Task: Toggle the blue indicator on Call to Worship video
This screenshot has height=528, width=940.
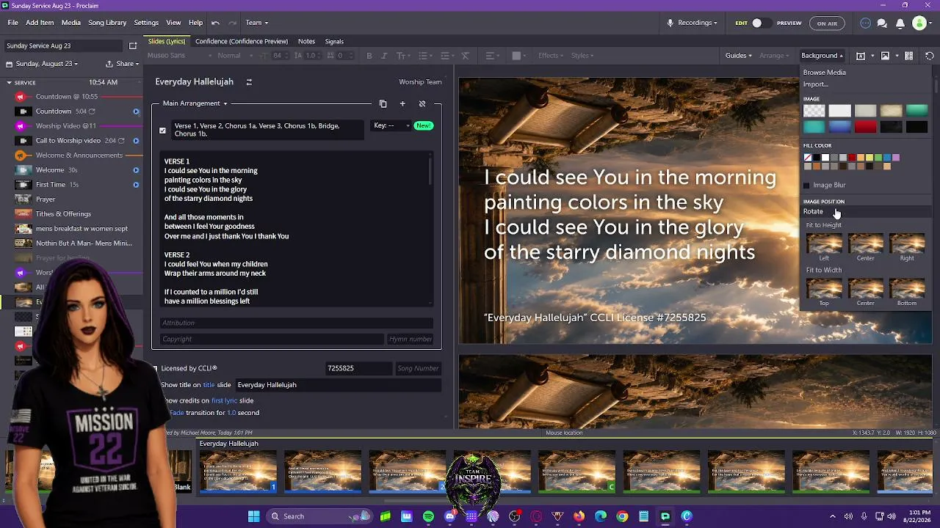Action: coord(136,141)
